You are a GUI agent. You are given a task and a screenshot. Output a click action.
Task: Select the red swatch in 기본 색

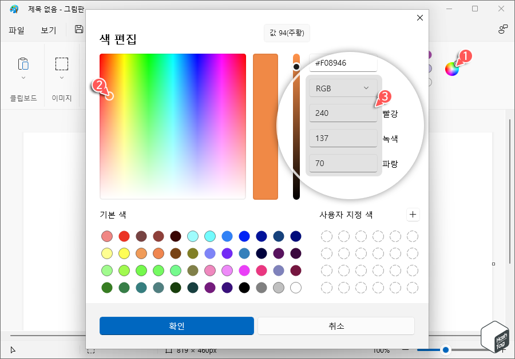124,236
